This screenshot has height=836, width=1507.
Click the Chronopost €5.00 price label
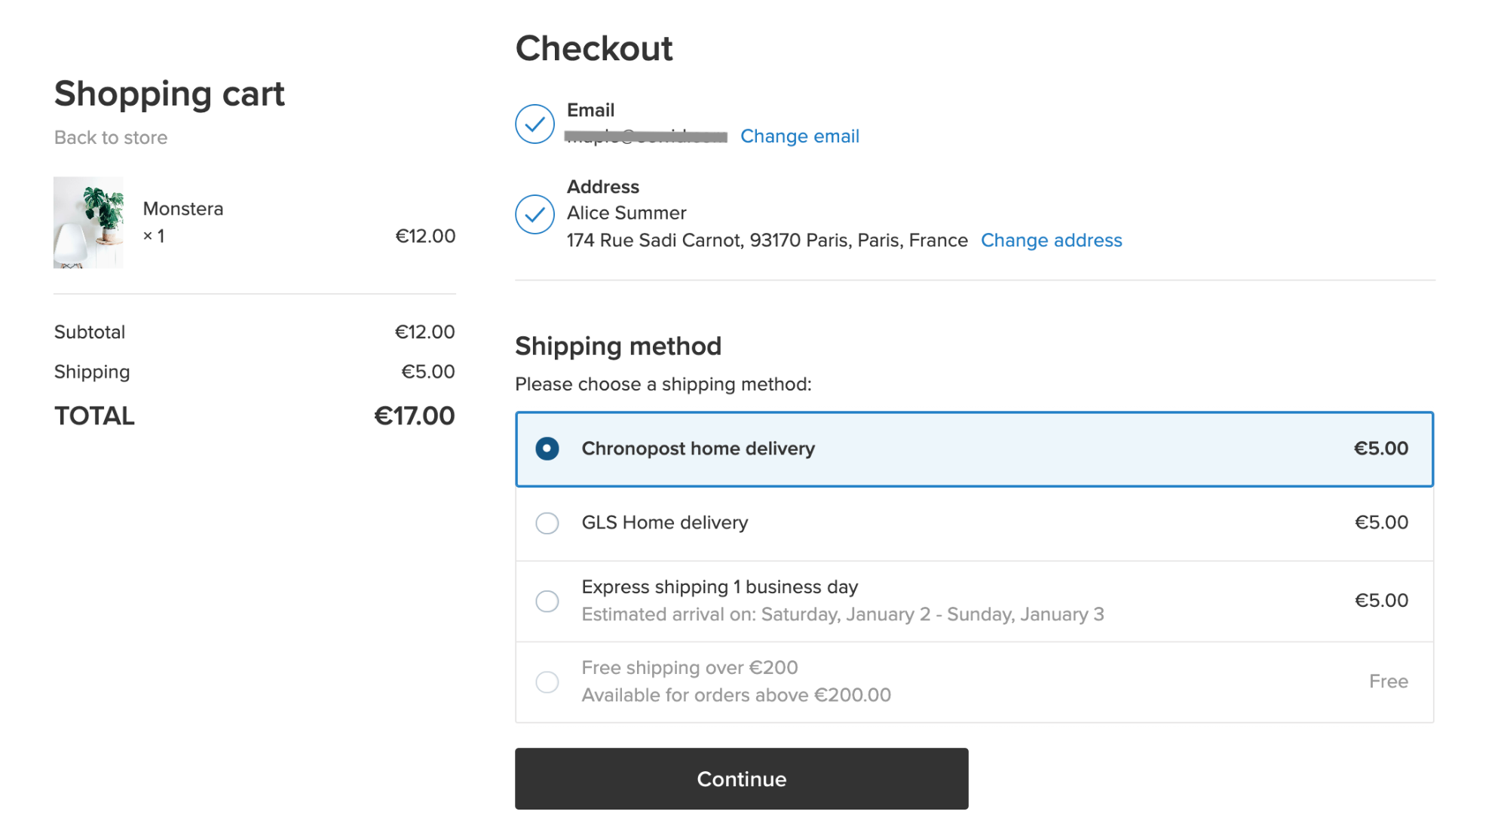(1381, 449)
